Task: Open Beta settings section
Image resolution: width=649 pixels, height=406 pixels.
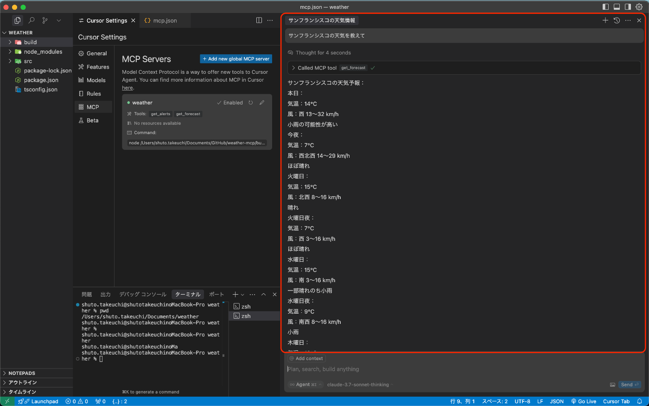Action: [x=93, y=120]
